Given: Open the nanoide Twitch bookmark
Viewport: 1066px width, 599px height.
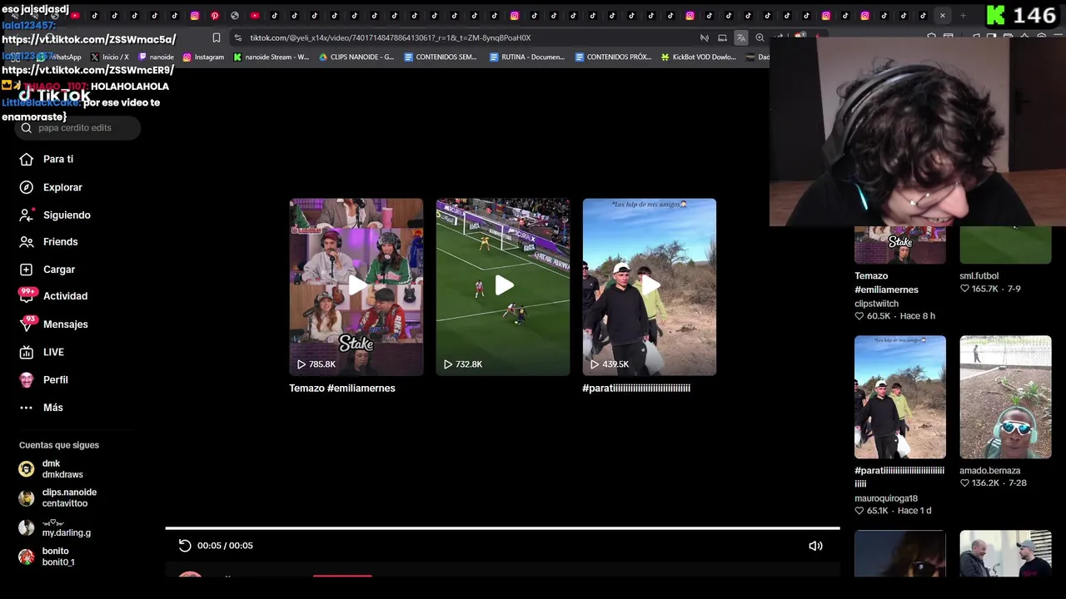Looking at the screenshot, I should click(x=156, y=57).
